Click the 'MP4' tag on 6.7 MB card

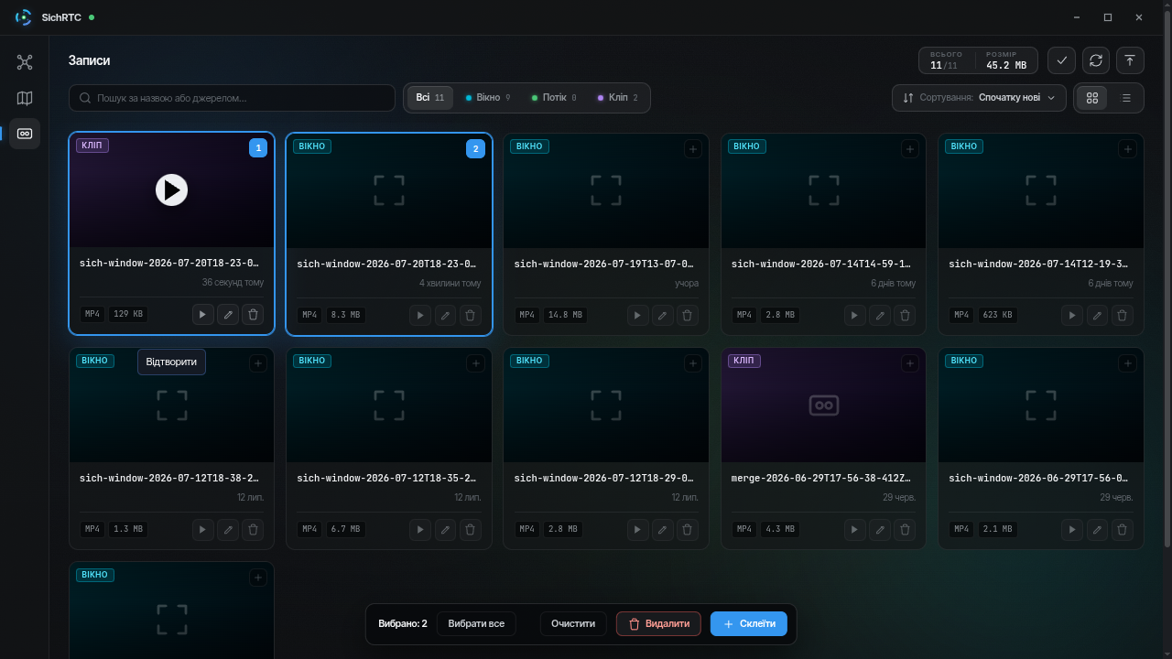(309, 529)
